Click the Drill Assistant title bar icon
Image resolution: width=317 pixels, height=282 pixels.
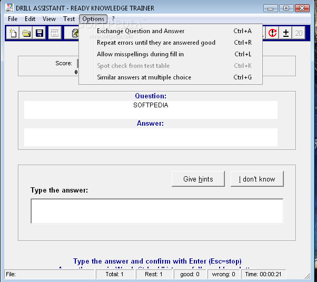[9, 8]
